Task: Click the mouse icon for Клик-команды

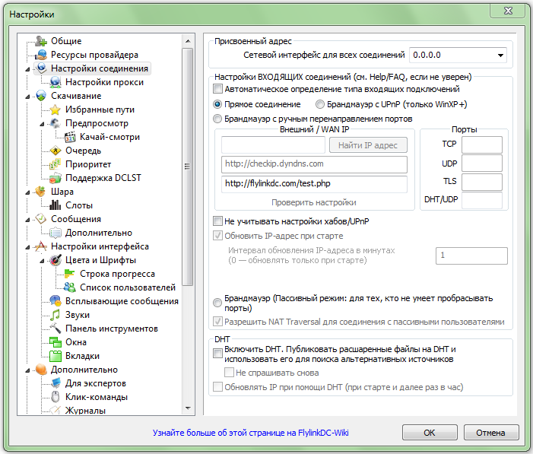Action: click(56, 397)
